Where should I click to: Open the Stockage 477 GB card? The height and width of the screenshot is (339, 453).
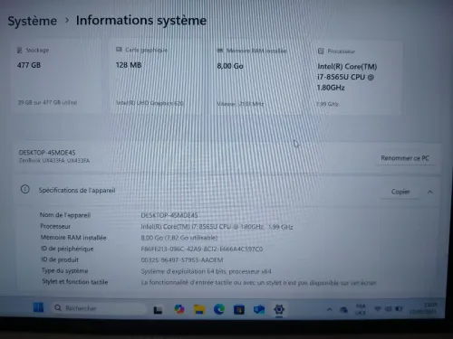click(x=56, y=76)
